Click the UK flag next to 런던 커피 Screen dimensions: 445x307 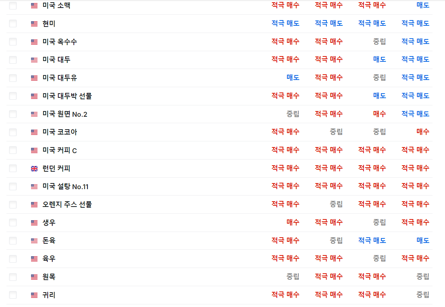34,169
